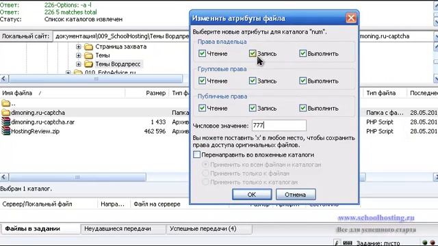Toggle public Запись permission checkbox
The width and height of the screenshot is (438, 246).
click(253, 108)
